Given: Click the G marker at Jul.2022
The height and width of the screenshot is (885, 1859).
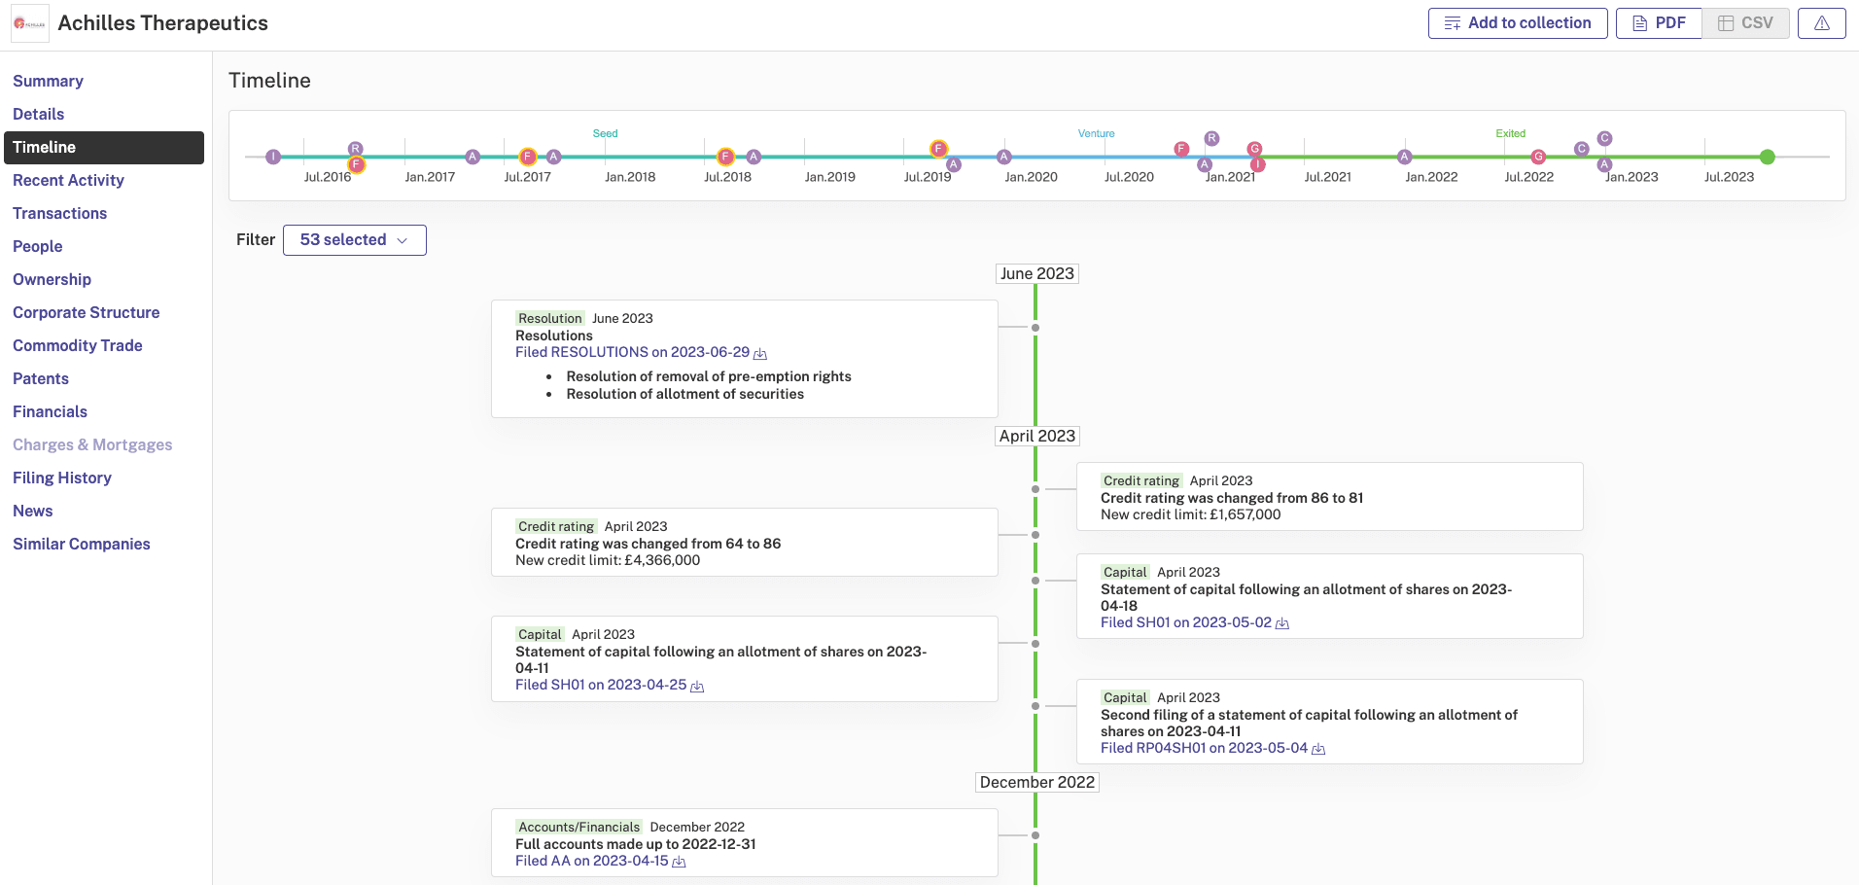Looking at the screenshot, I should point(1538,157).
